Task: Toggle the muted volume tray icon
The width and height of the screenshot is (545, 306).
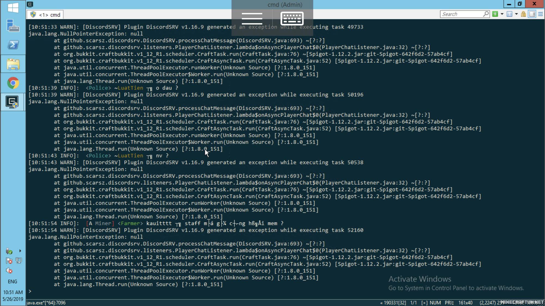Action: [9, 271]
